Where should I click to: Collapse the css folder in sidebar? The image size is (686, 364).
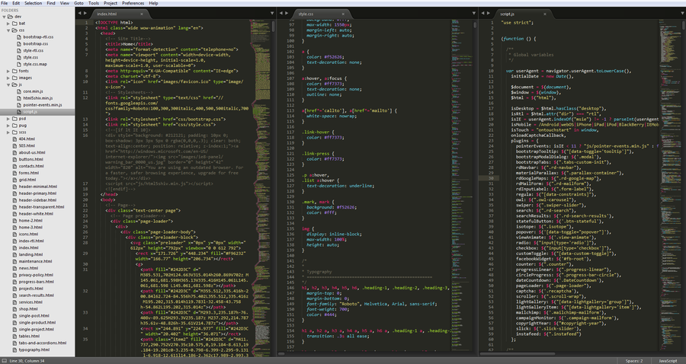pyautogui.click(x=8, y=30)
